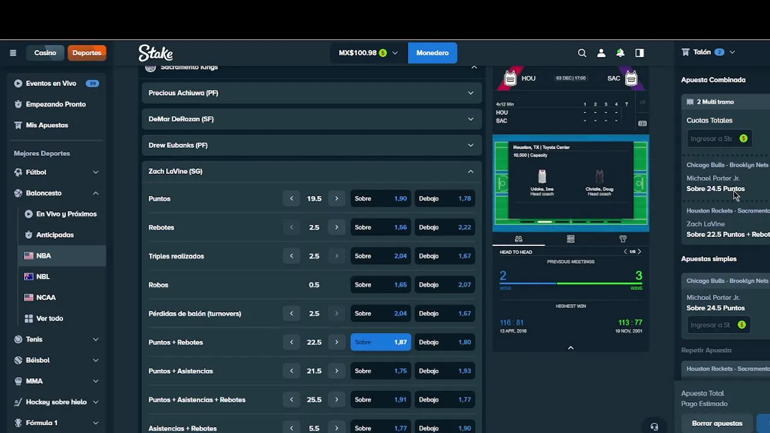Switch to Deportes tab
This screenshot has width=770, height=433.
click(x=87, y=53)
